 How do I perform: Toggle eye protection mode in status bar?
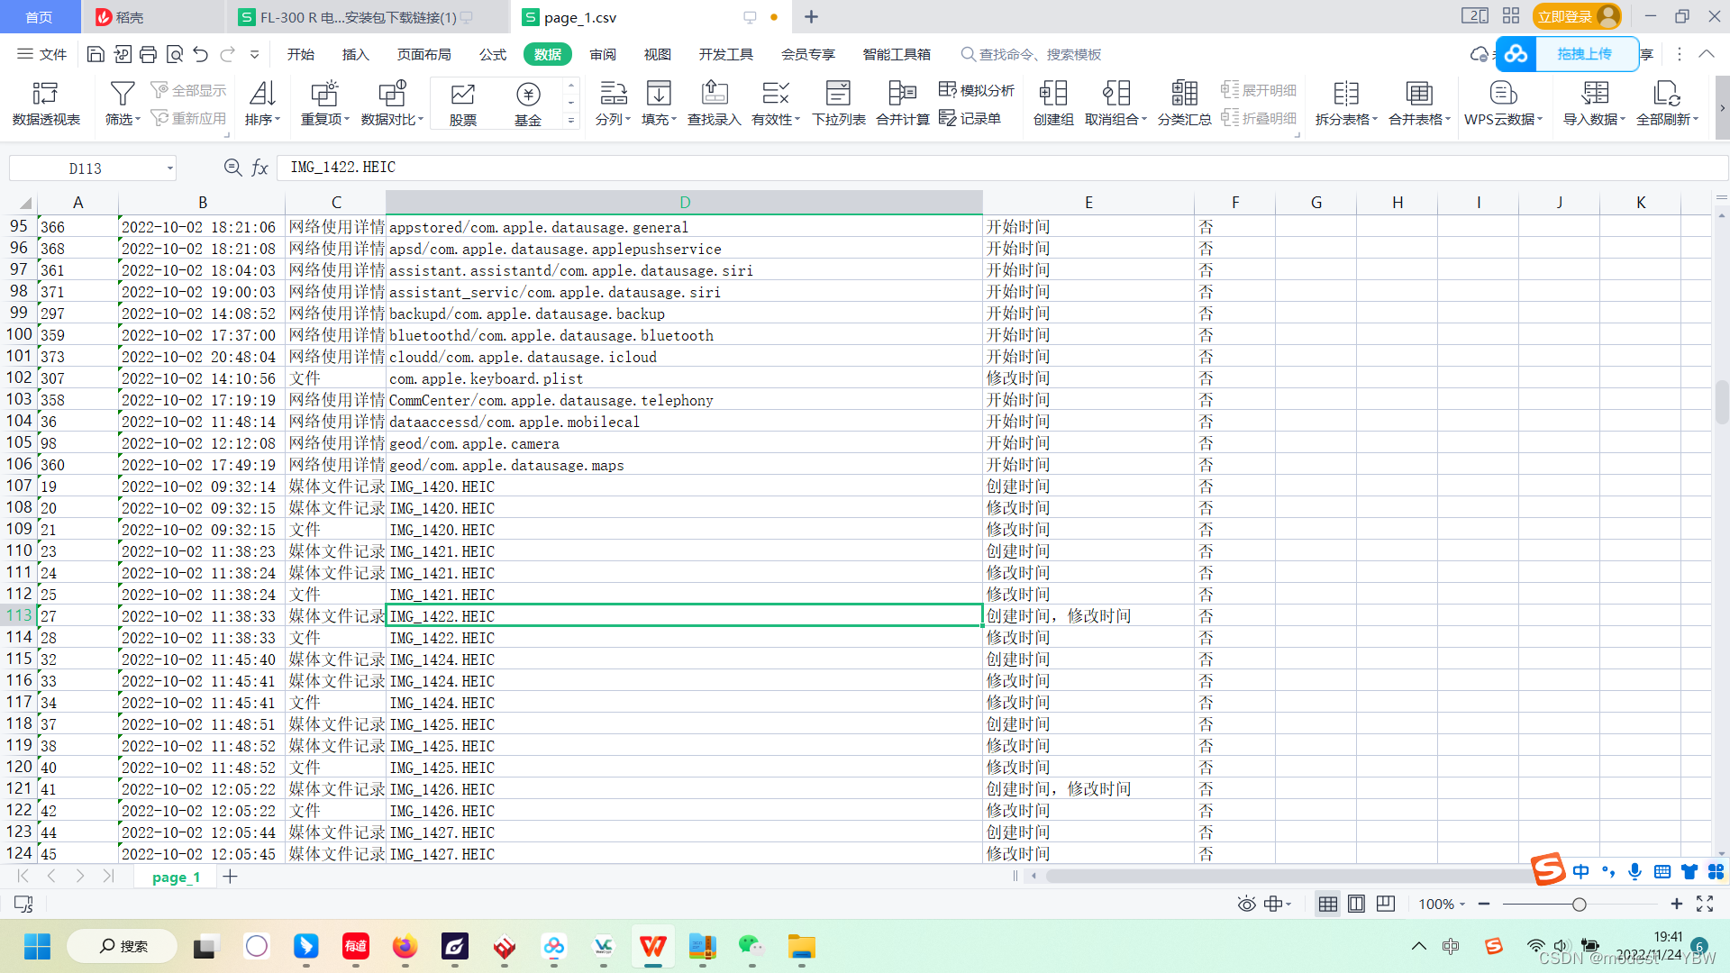(x=1246, y=904)
